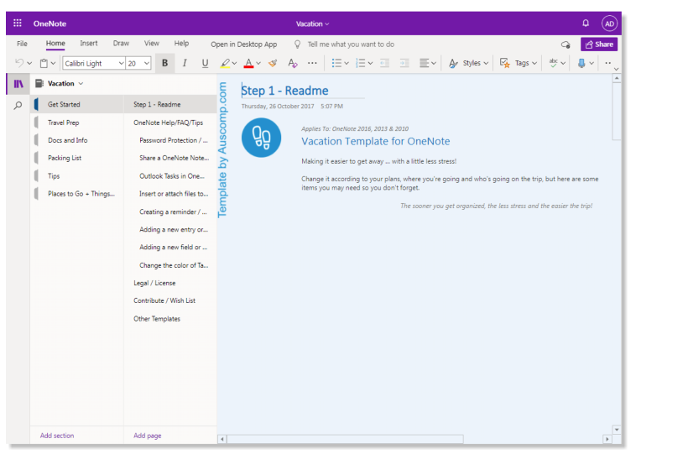Toggle italic formatting
Image resolution: width=688 pixels, height=470 pixels.
pos(185,63)
